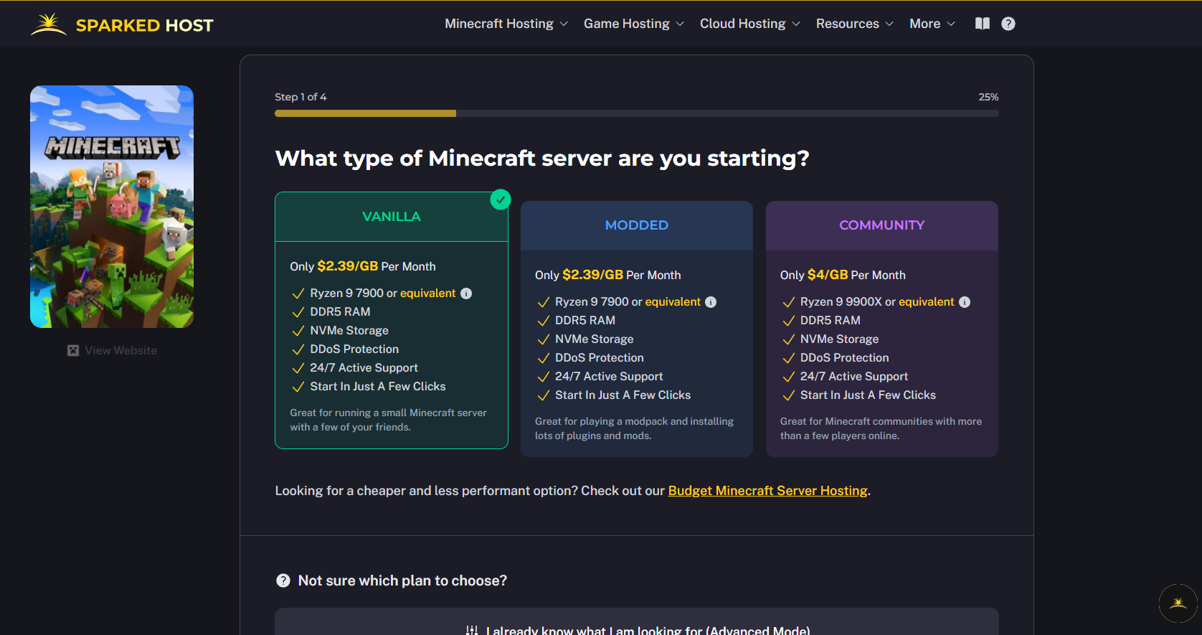Image resolution: width=1202 pixels, height=635 pixels.
Task: Select the VANILLA plan header
Action: (392, 217)
